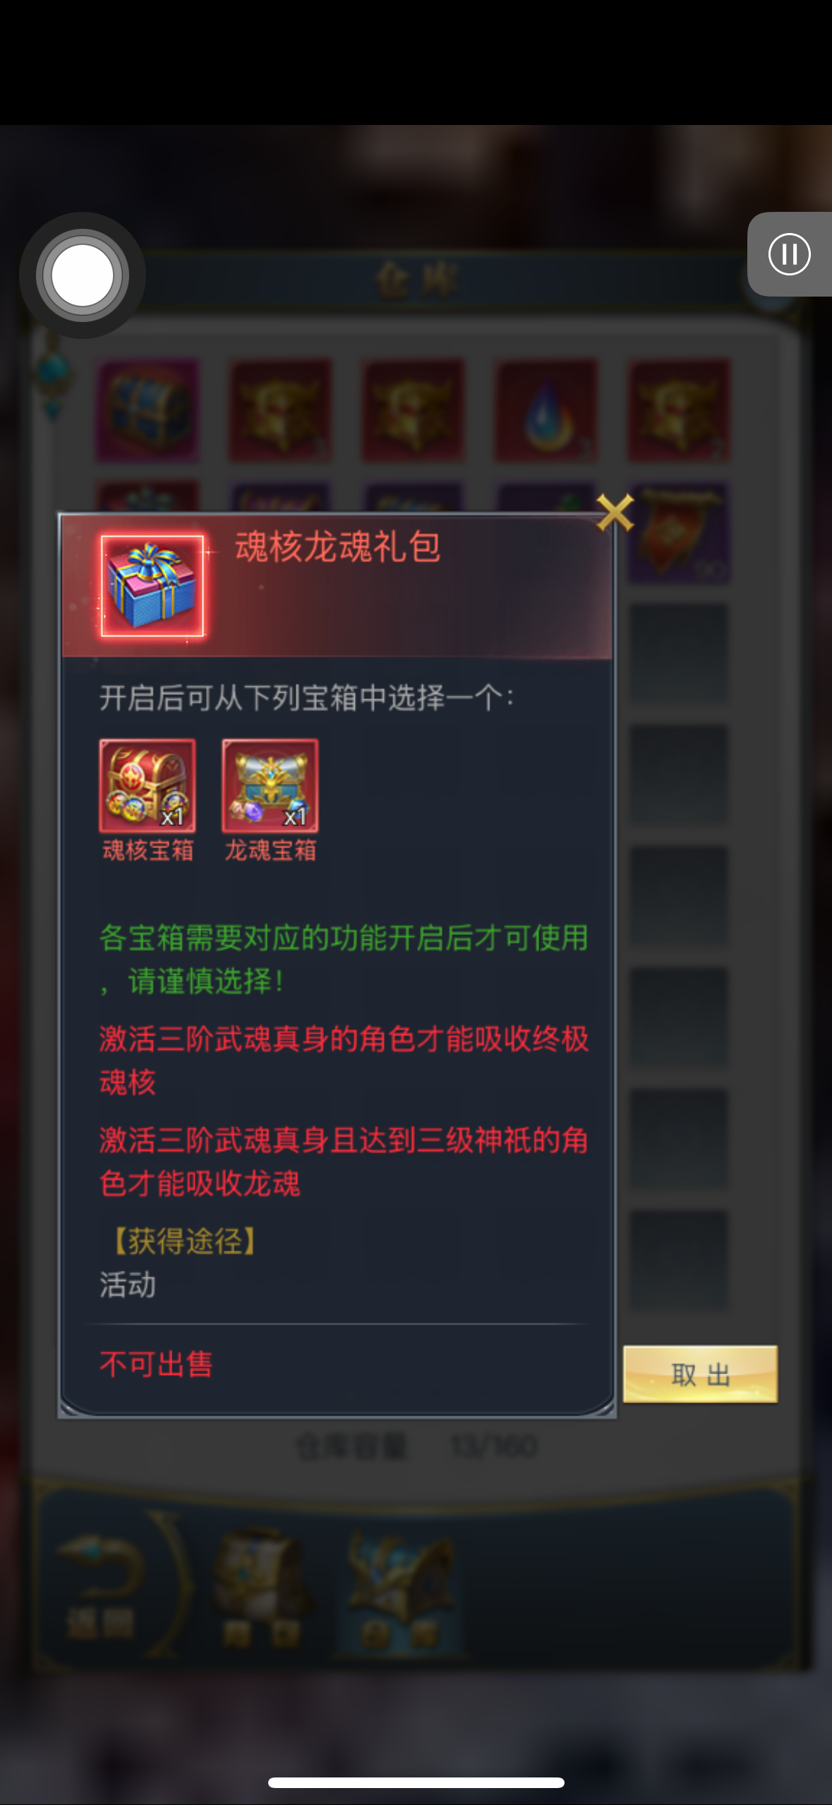The height and width of the screenshot is (1805, 832).
Task: Click the 取出 withdraw button
Action: pyautogui.click(x=700, y=1374)
